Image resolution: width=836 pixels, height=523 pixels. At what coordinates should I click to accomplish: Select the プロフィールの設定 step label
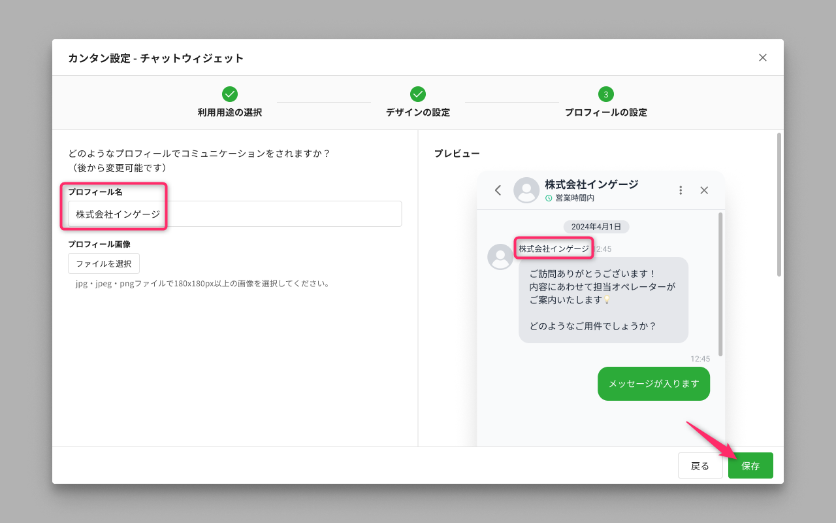606,112
